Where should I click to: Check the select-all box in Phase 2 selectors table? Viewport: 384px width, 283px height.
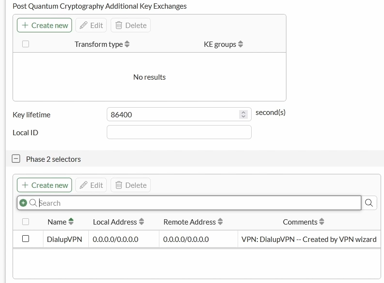click(x=26, y=222)
